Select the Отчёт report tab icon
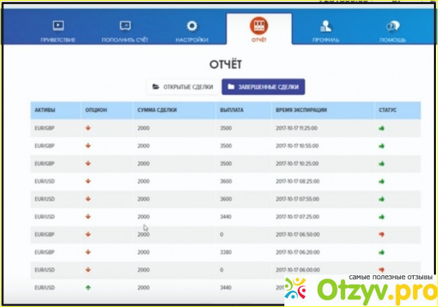This screenshot has height=307, width=438. tap(259, 26)
